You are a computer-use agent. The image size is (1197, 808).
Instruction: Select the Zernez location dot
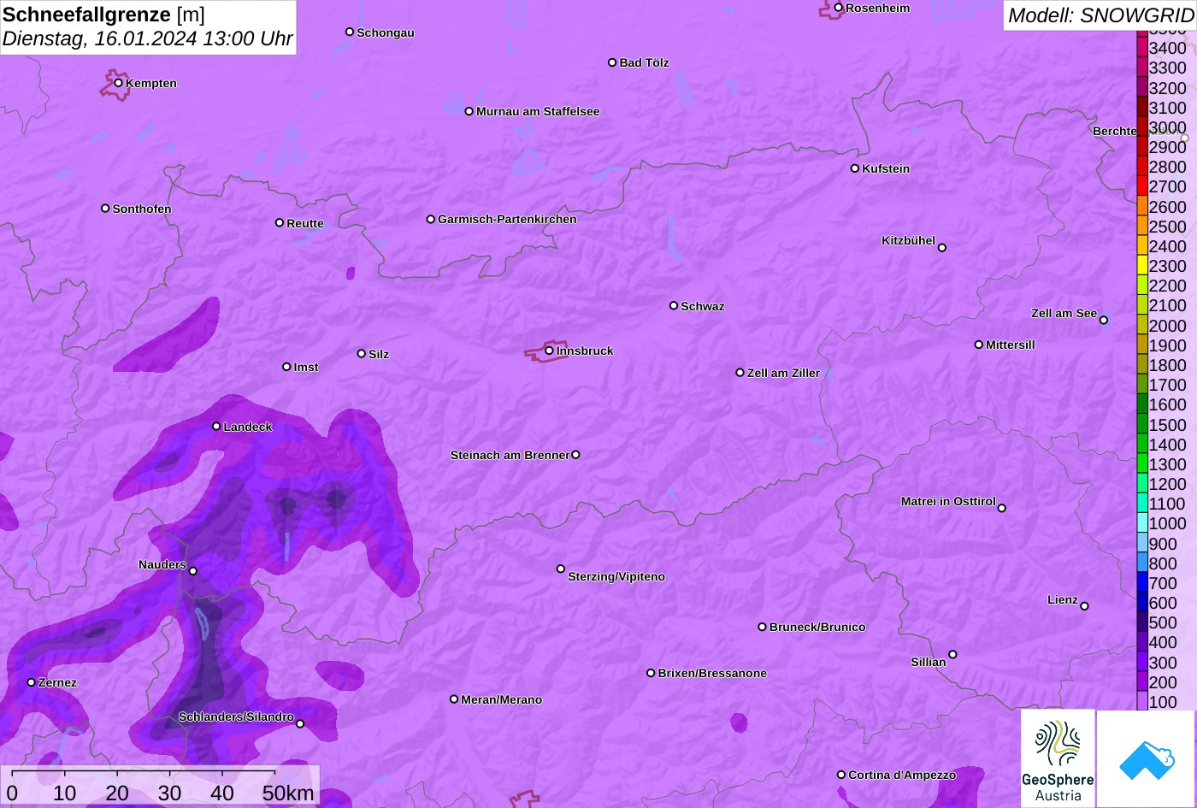(32, 682)
